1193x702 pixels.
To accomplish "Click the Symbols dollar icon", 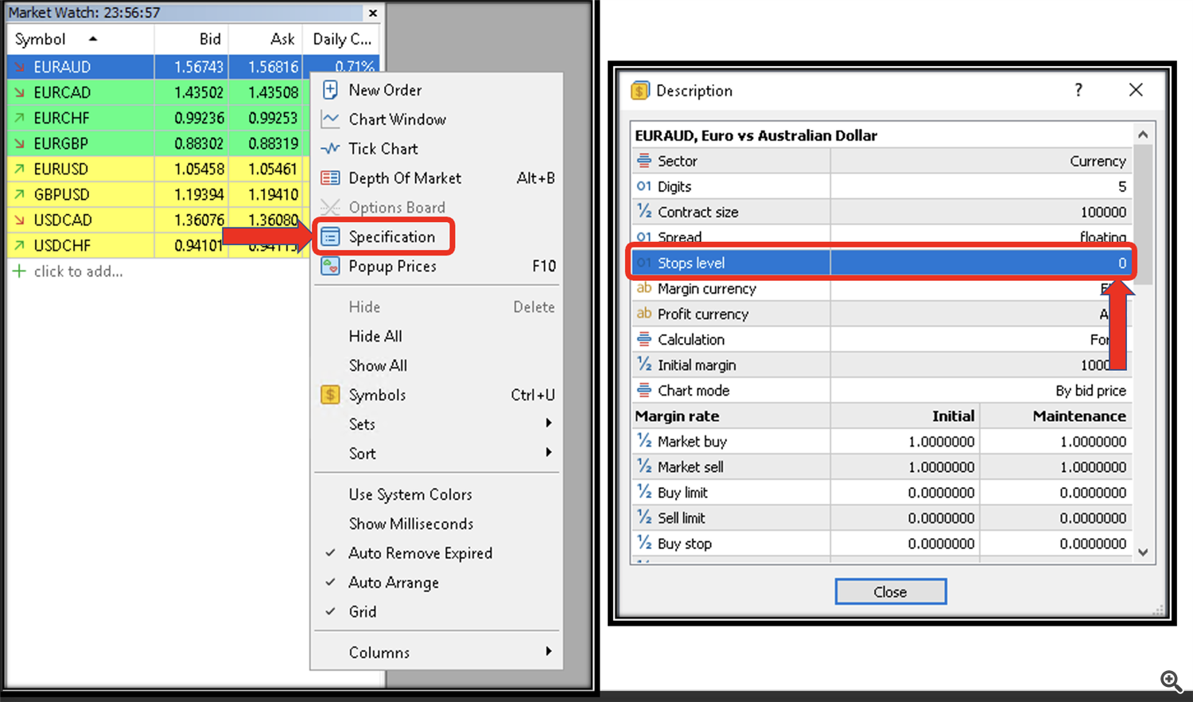I will [330, 395].
